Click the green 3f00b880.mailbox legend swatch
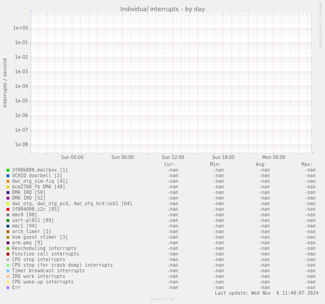The height and width of the screenshot is (304, 325). (x=8, y=170)
